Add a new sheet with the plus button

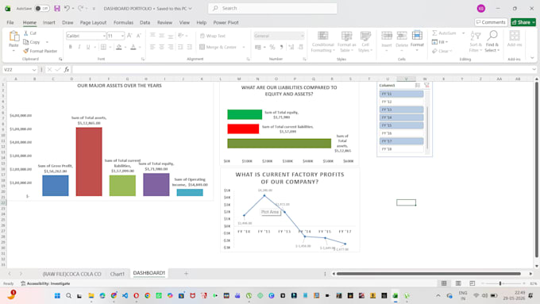point(186,273)
